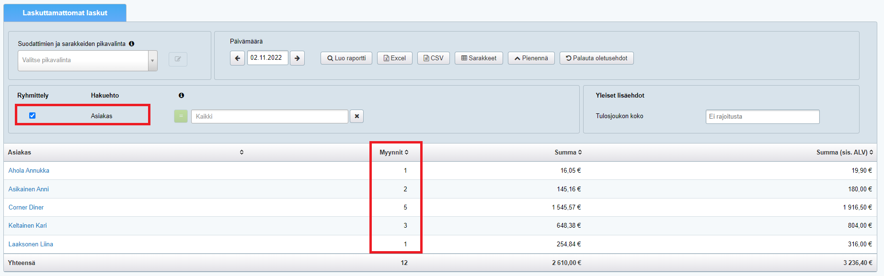
Task: Click the Luo raportti button
Action: (346, 58)
